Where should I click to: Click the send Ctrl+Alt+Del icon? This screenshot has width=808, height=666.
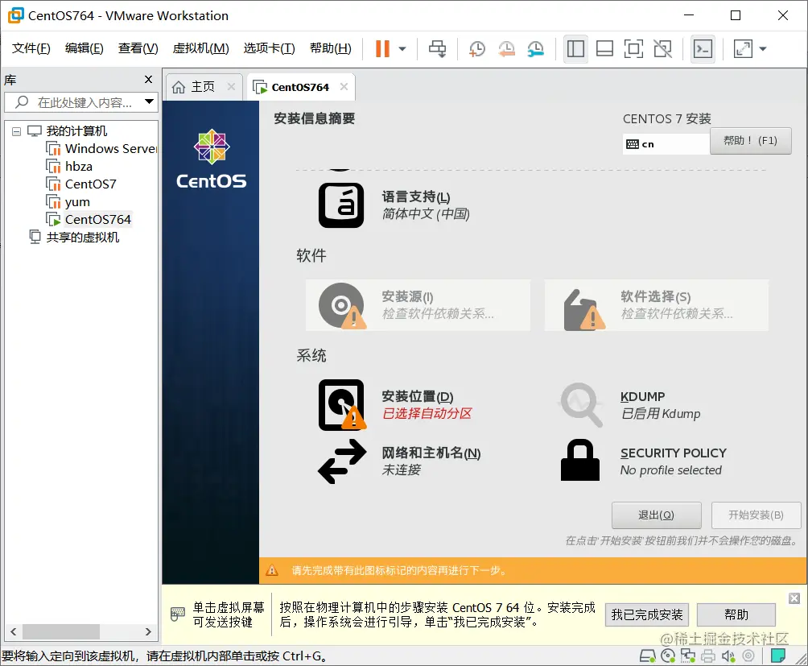[x=438, y=49]
